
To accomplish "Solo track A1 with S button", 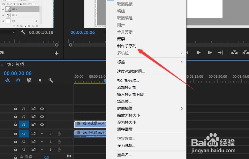I will pyautogui.click(x=50, y=134).
